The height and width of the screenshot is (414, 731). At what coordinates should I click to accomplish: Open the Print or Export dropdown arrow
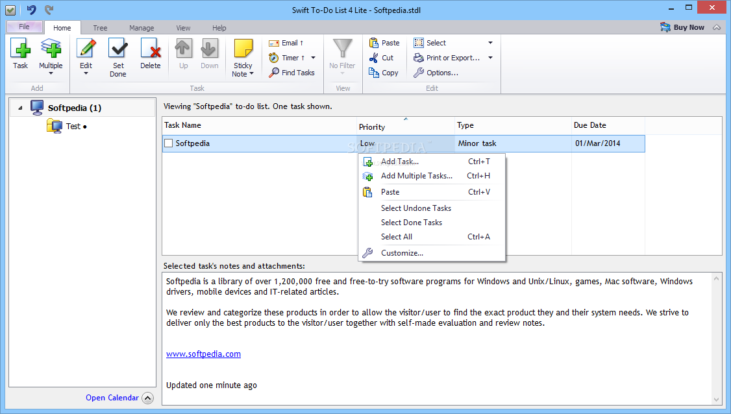pyautogui.click(x=490, y=58)
